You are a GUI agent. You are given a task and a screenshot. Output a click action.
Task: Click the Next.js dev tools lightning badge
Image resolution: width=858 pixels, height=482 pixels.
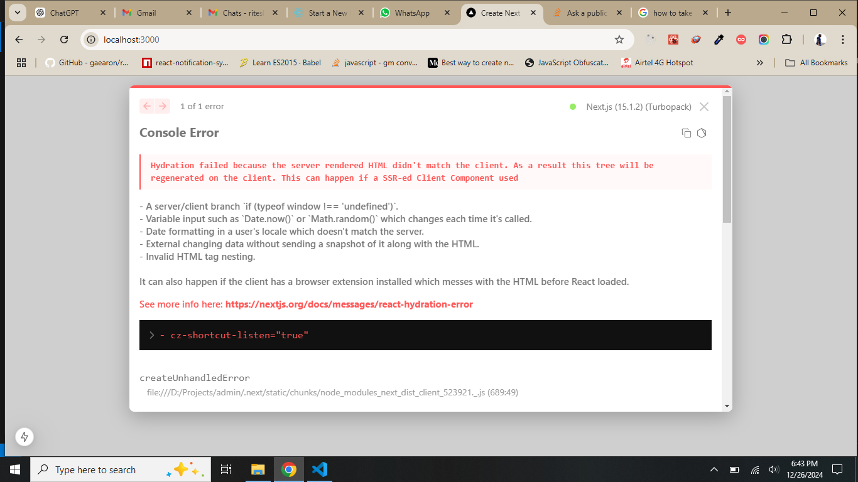[24, 437]
